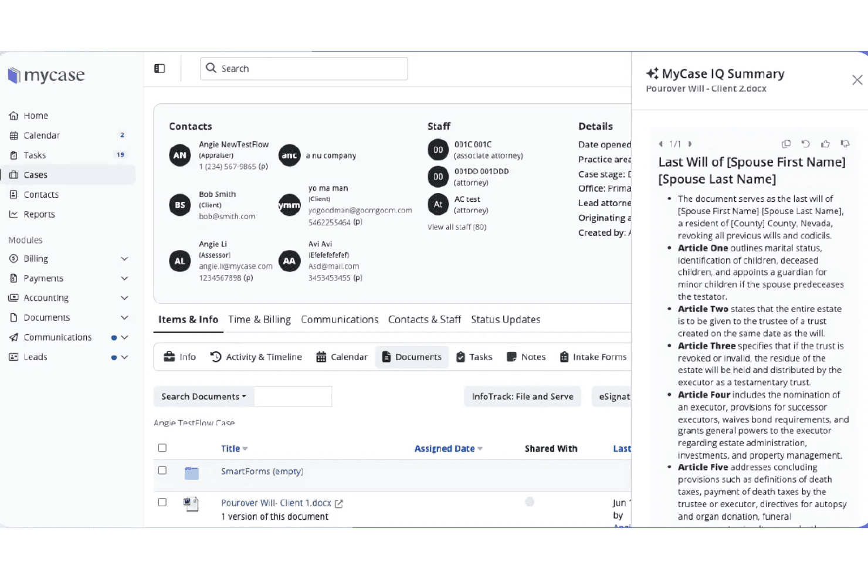Open the Intake Forms sub-tab
Viewport: 868px width, 579px height.
593,357
